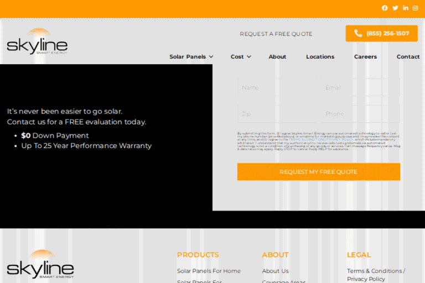Click the Twitter bird icon

click(x=395, y=8)
